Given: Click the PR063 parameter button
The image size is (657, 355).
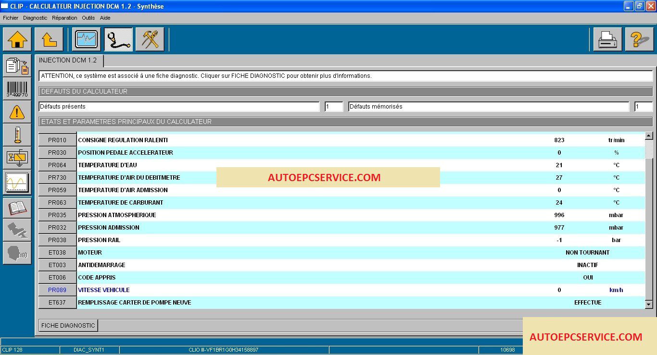Looking at the screenshot, I should click(57, 203).
